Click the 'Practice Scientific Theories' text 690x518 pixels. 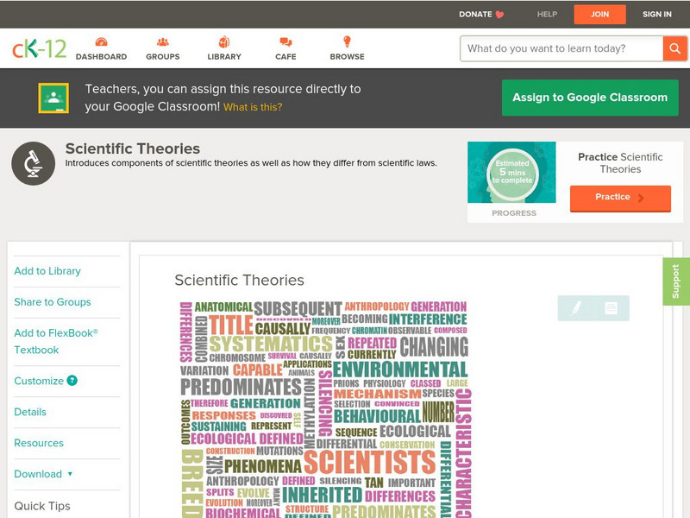tap(620, 163)
